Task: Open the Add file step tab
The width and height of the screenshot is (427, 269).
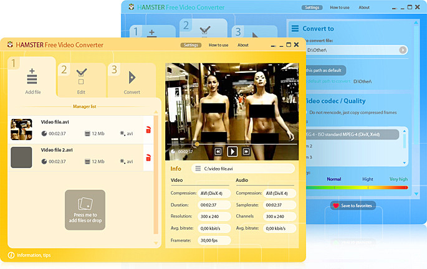Action: click(32, 77)
